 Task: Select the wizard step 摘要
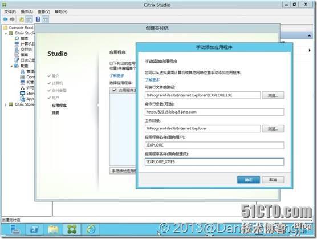(x=55, y=112)
